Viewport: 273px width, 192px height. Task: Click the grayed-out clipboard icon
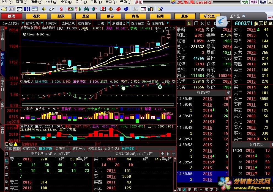click(x=135, y=9)
